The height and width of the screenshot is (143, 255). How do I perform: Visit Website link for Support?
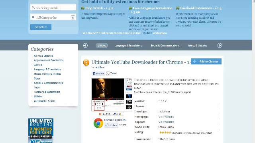point(166,122)
